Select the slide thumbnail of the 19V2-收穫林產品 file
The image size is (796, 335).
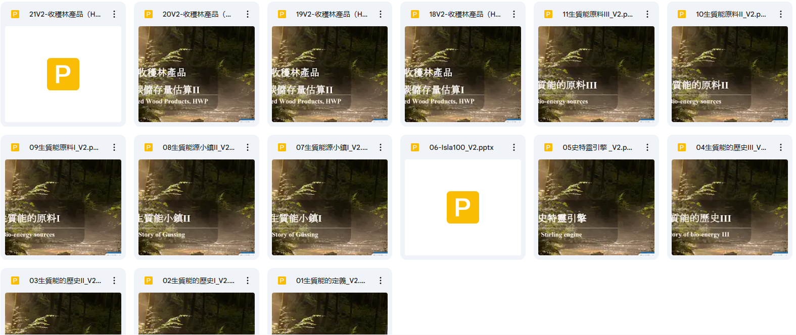330,74
